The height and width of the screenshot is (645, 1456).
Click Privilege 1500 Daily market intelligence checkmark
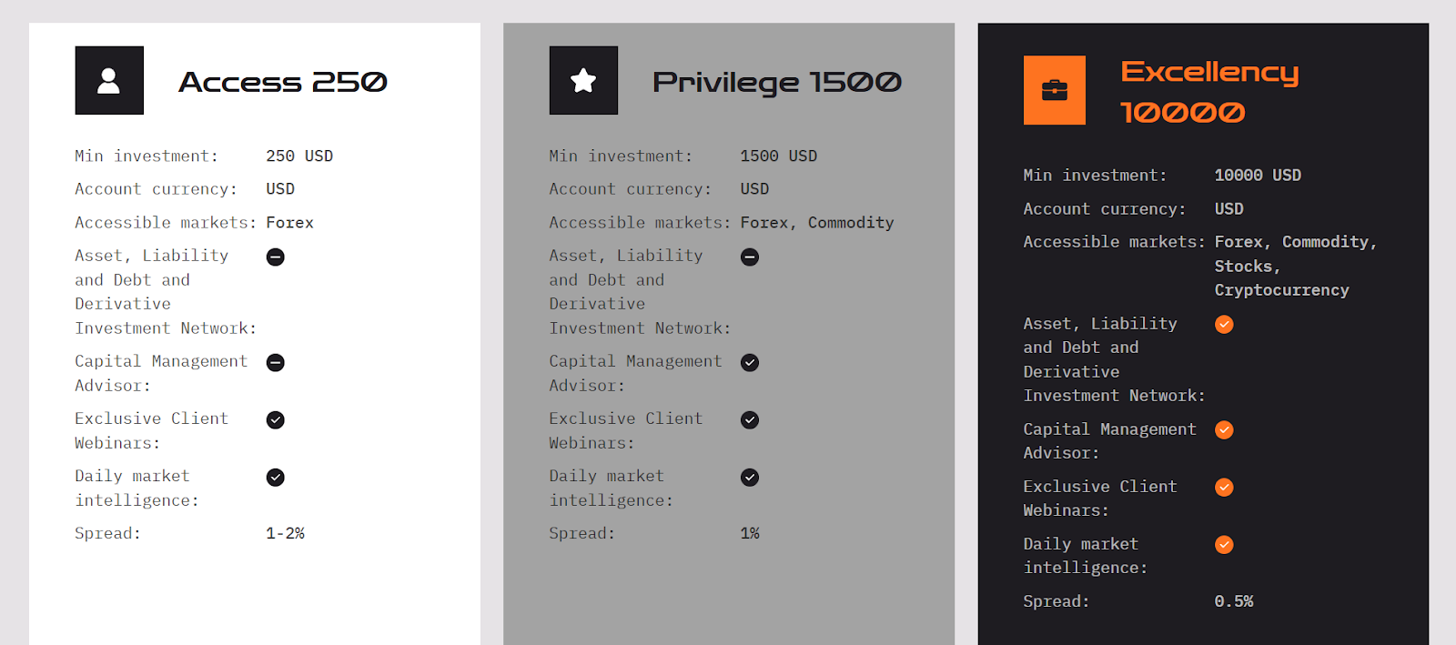[750, 478]
